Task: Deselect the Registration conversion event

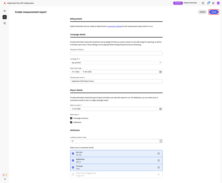Action: pyautogui.click(x=73, y=160)
